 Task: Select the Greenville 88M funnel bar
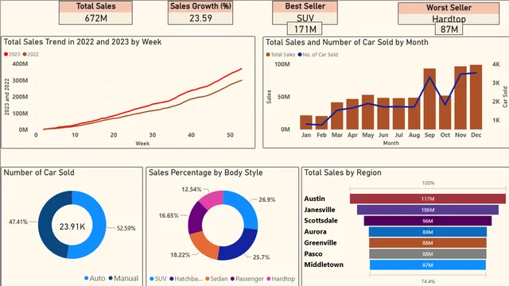coord(428,243)
